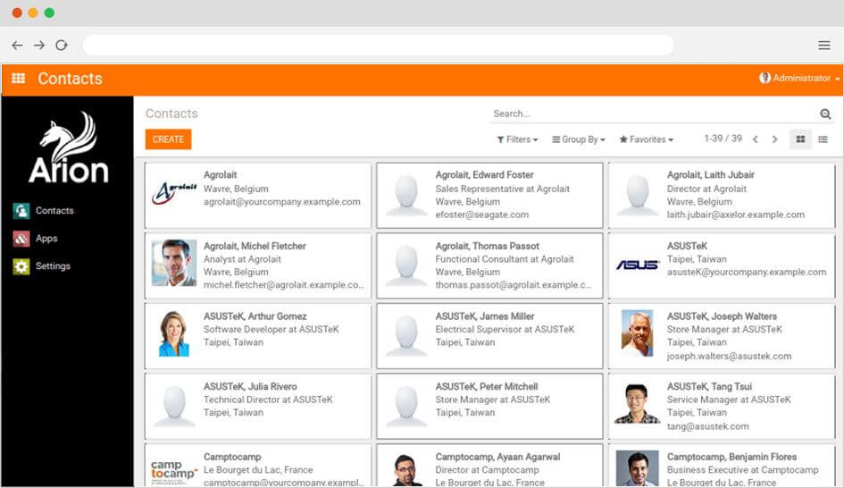This screenshot has height=488, width=844.
Task: Click Laith Jubair's placeholder avatar
Action: tap(638, 195)
